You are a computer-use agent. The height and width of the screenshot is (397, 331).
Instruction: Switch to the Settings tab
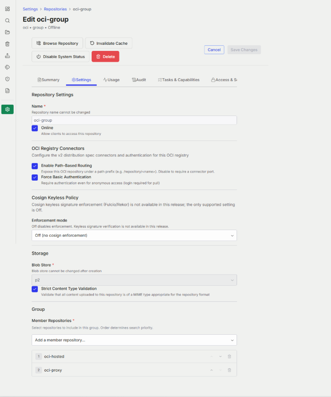tap(81, 80)
